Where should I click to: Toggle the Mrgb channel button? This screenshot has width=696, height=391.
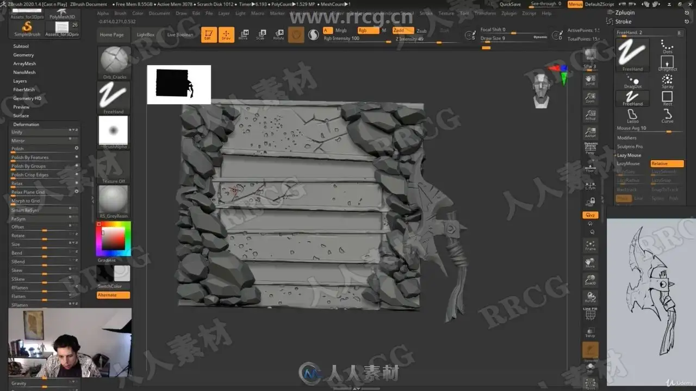pos(341,30)
